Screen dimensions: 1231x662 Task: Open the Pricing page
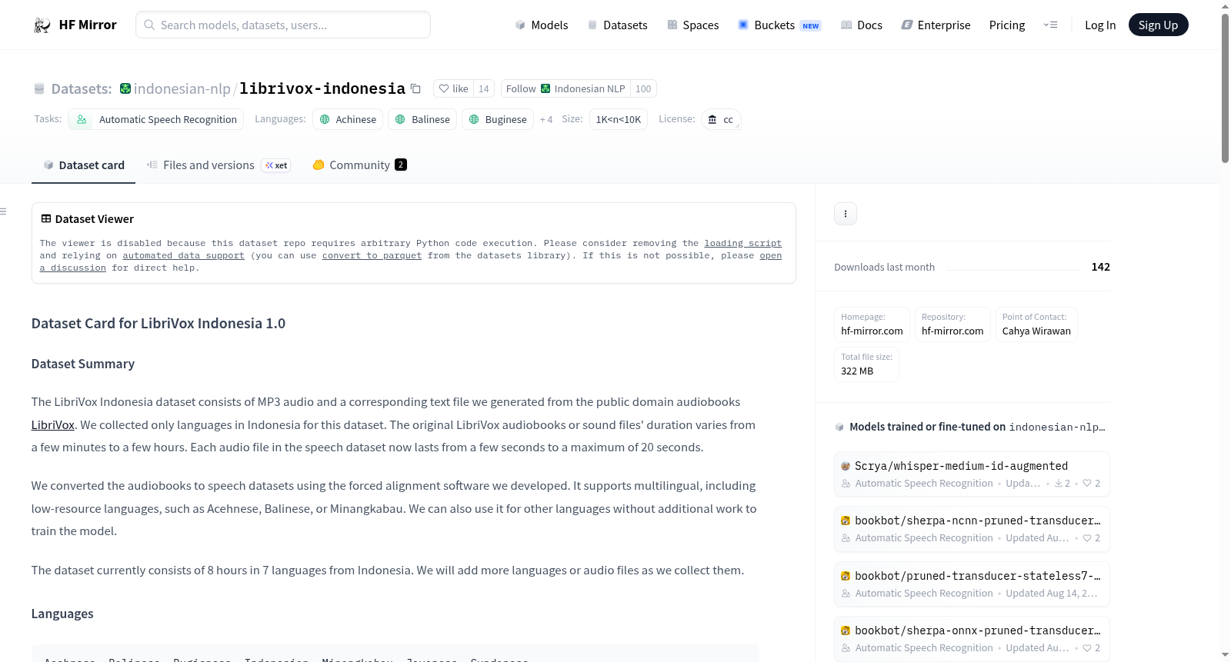coord(1007,25)
